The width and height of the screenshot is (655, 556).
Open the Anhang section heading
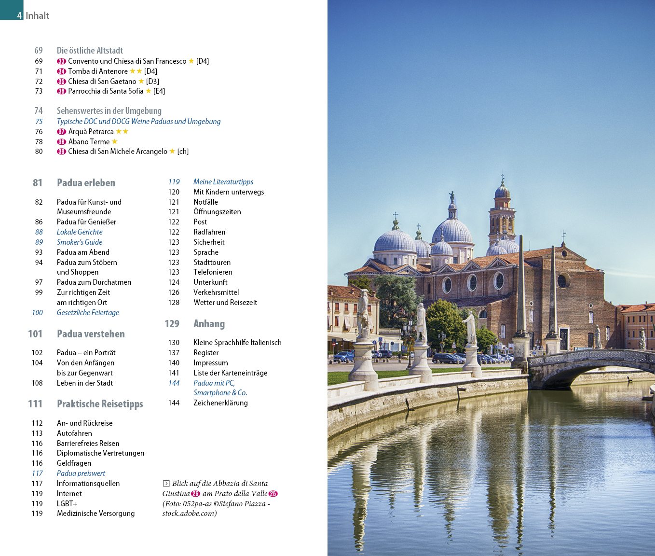tap(209, 324)
